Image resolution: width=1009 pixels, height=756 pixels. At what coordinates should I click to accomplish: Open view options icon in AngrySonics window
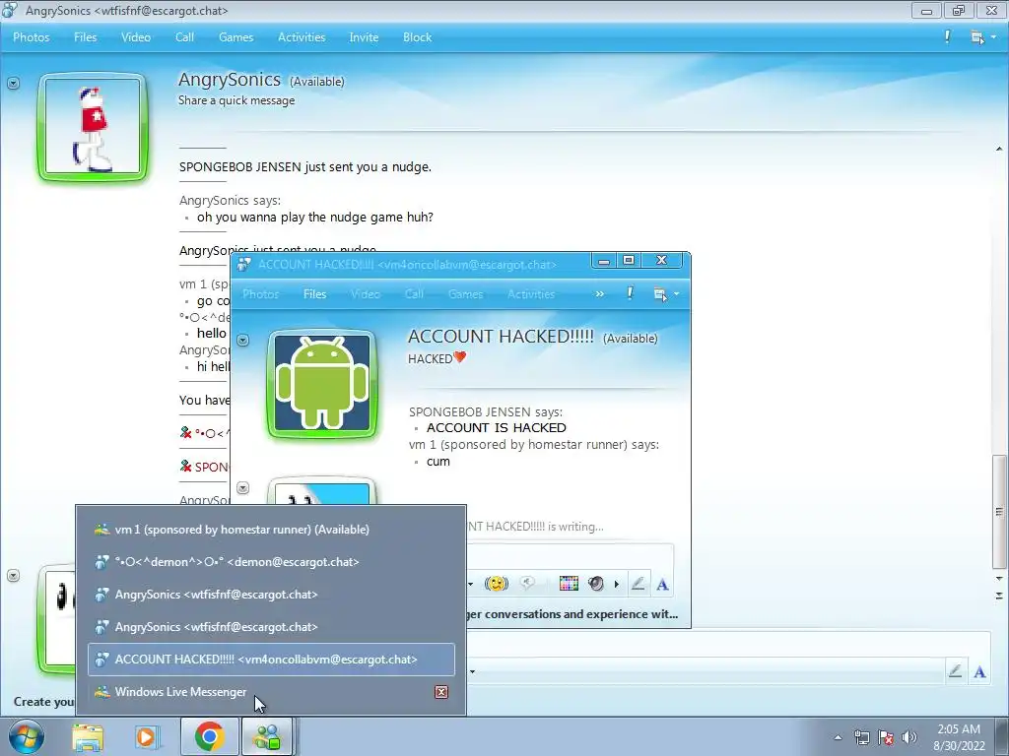pos(976,37)
